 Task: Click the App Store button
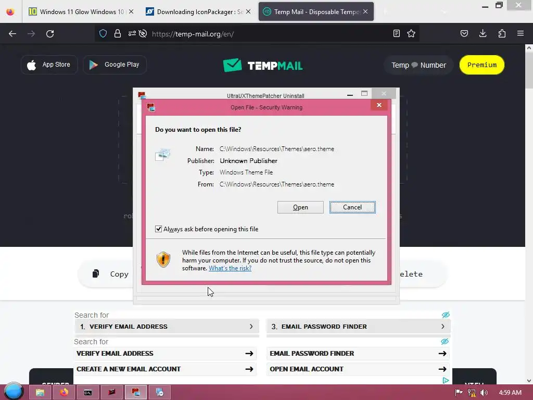49,65
